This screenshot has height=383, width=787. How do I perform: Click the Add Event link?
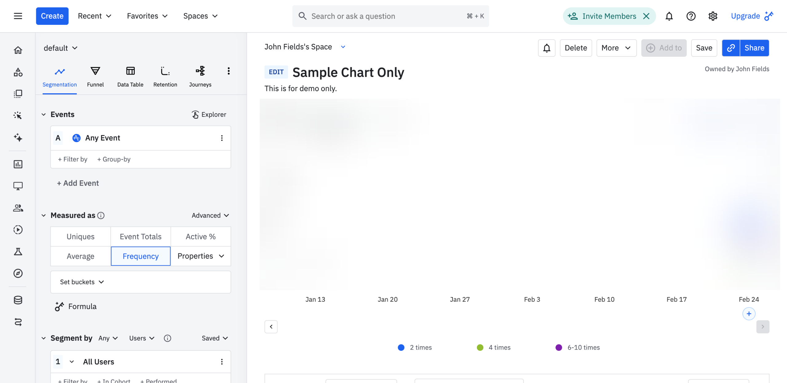click(78, 183)
